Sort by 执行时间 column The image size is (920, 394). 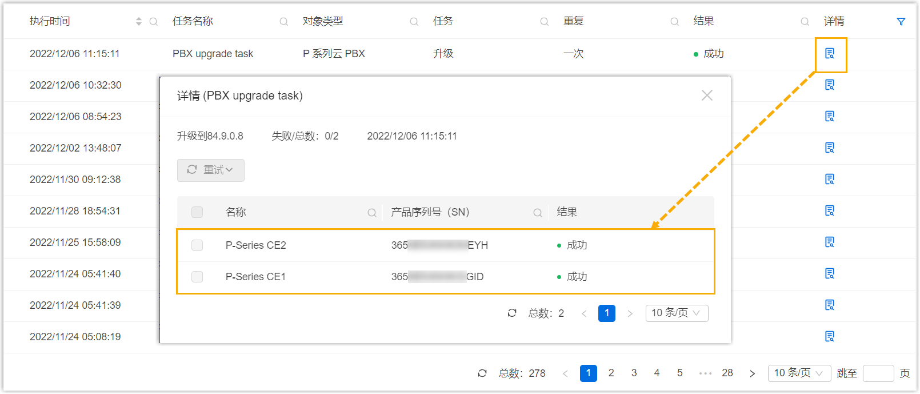[x=138, y=22]
